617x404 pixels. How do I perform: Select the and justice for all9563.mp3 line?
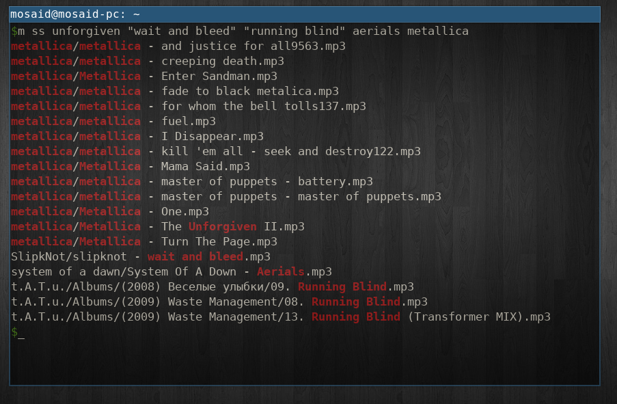178,46
